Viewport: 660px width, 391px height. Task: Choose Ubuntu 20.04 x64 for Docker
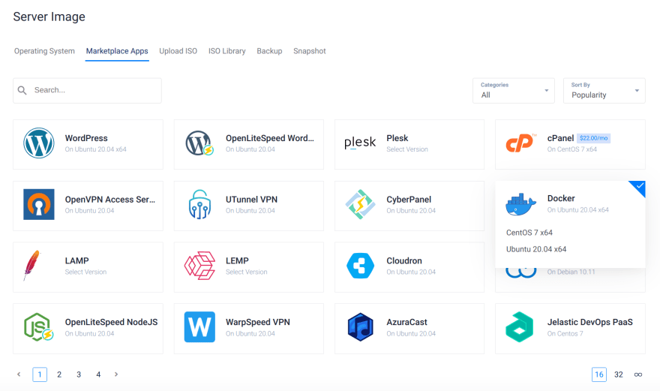coord(535,249)
